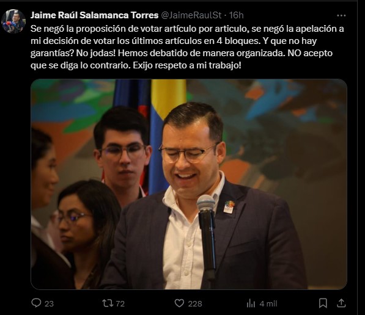The width and height of the screenshot is (365, 315).
Task: Open the tweet text about votar artículo
Action: click(x=187, y=47)
